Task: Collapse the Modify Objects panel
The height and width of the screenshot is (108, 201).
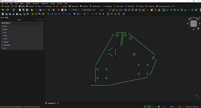Action: (42, 23)
